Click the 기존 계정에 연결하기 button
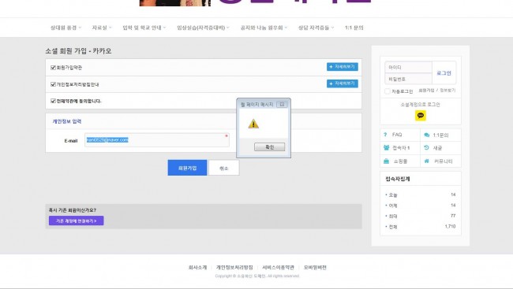Viewport: 513px width, 289px height. 77,220
